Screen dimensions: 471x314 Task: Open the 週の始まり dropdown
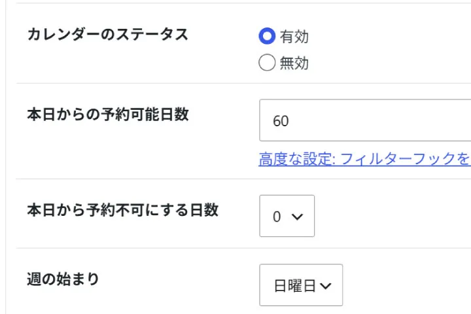click(301, 285)
